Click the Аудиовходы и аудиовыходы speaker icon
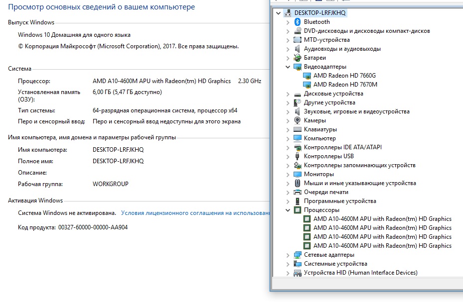 [x=298, y=49]
